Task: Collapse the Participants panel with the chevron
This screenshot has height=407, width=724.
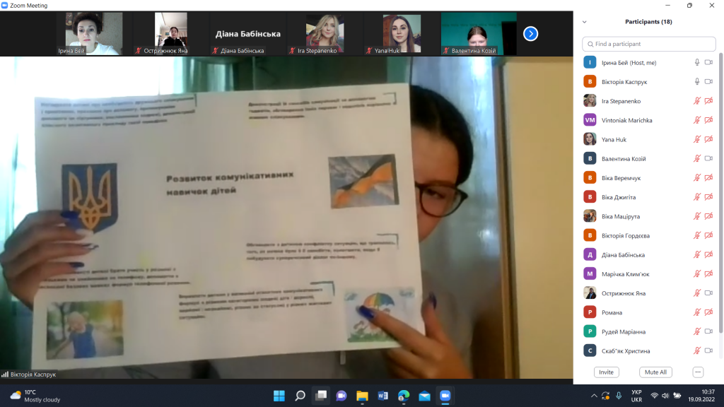Action: pyautogui.click(x=584, y=22)
